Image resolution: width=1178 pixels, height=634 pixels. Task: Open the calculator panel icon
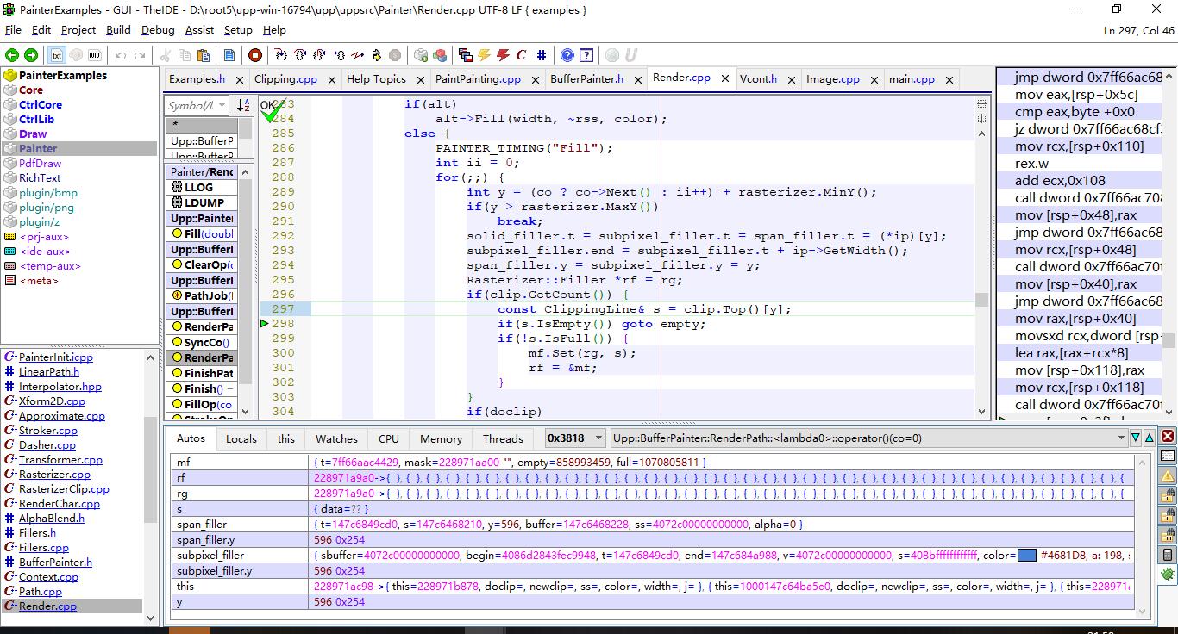click(x=1168, y=555)
